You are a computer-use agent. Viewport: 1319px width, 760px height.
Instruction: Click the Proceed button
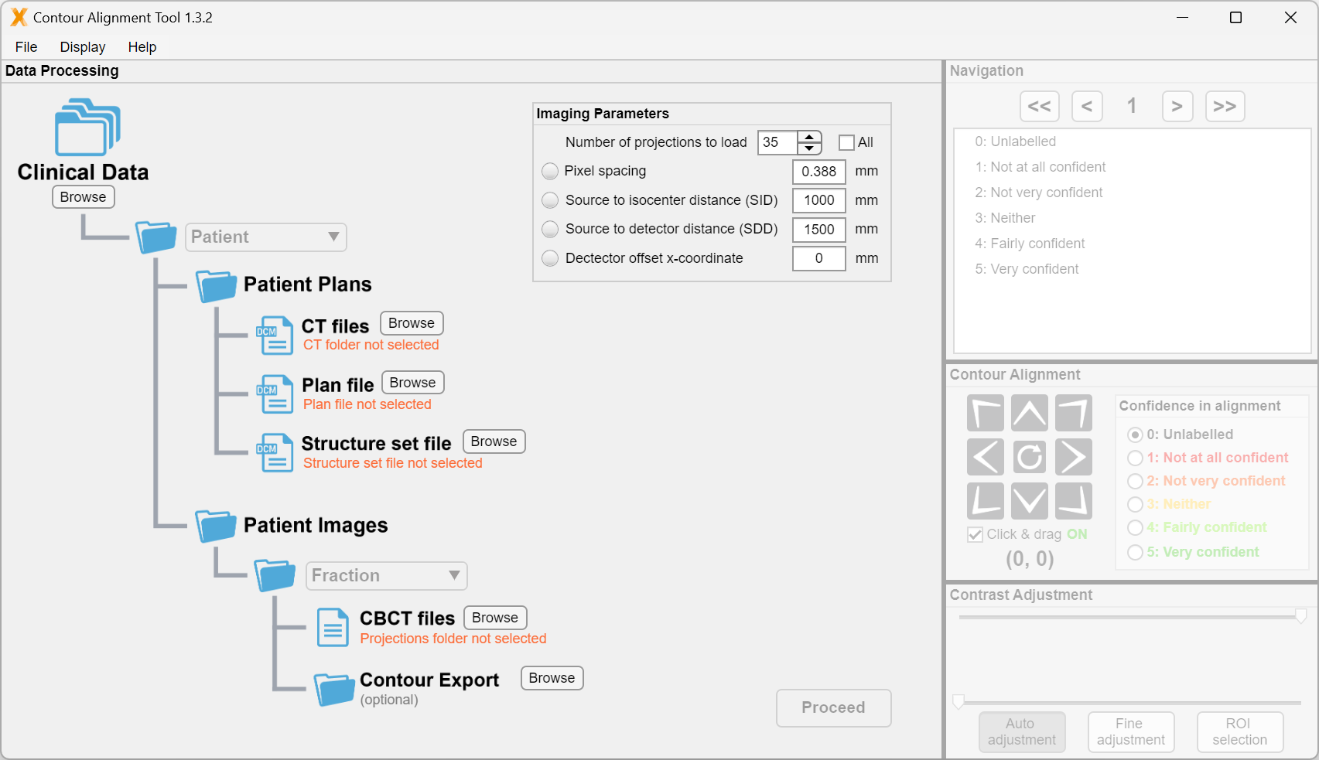[833, 707]
